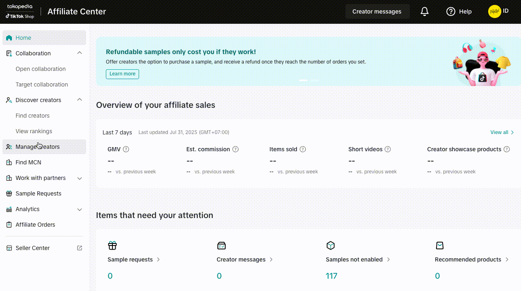Click View all affiliate sales link
Viewport: 521px width, 291px height.
pos(502,132)
